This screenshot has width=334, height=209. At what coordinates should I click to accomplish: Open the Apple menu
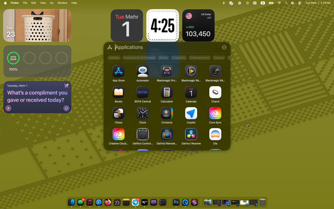point(5,3)
